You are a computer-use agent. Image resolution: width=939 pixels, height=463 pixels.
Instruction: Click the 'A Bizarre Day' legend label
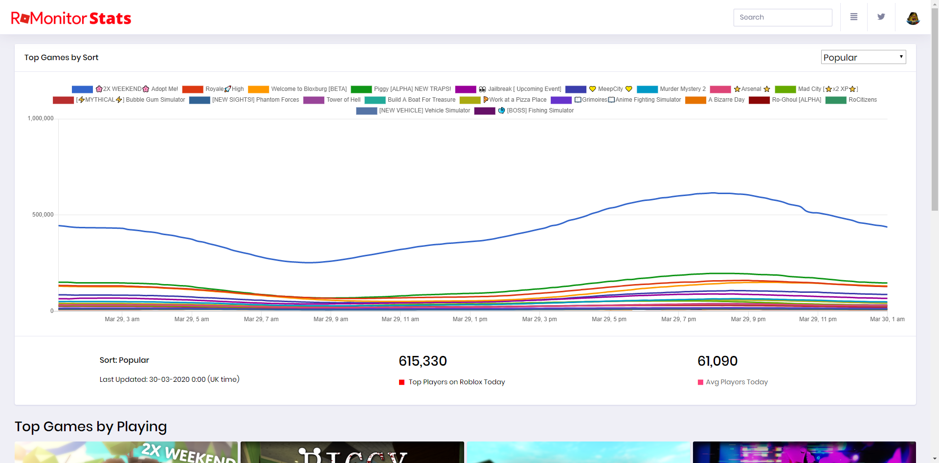click(x=726, y=100)
